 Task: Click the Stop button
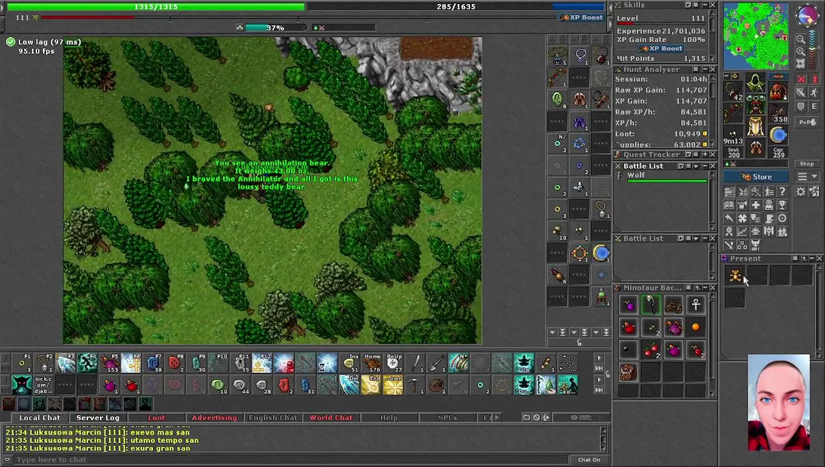[x=807, y=163]
